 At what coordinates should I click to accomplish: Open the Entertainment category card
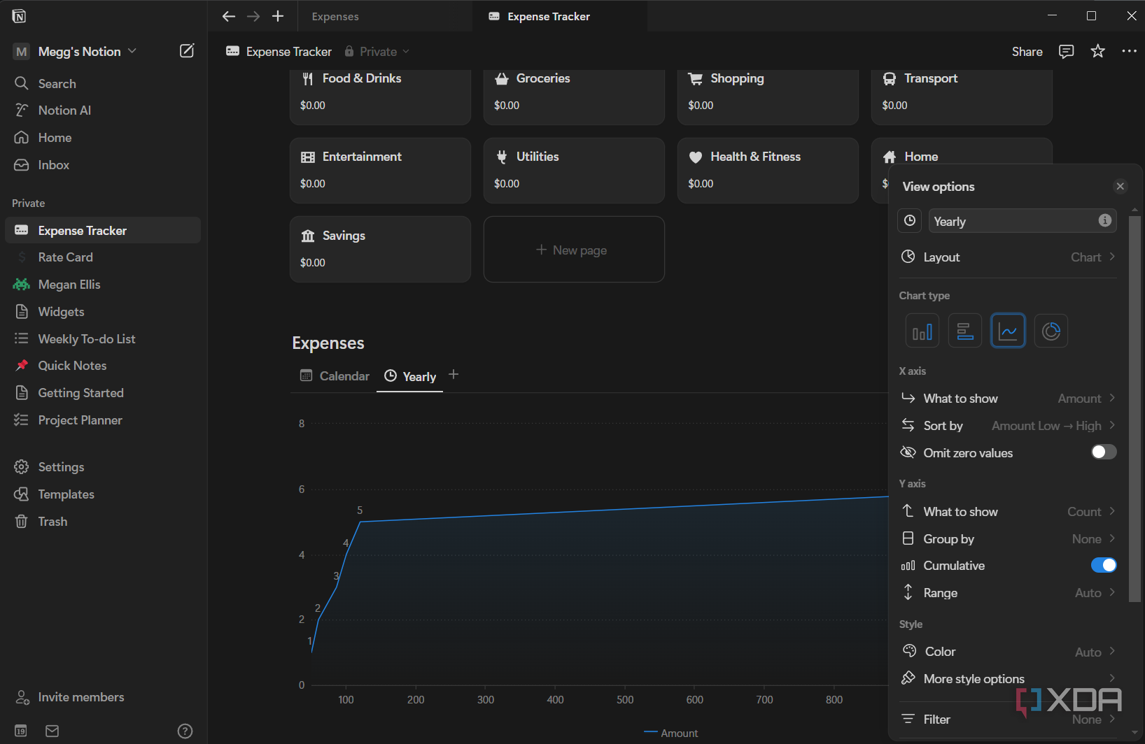click(380, 171)
